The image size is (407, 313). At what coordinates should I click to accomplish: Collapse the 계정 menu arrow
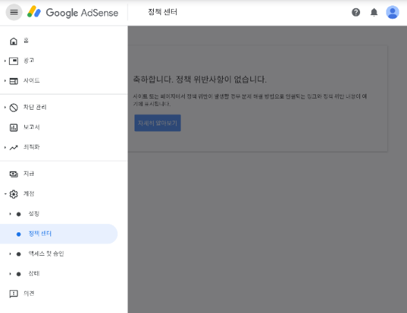click(5, 194)
